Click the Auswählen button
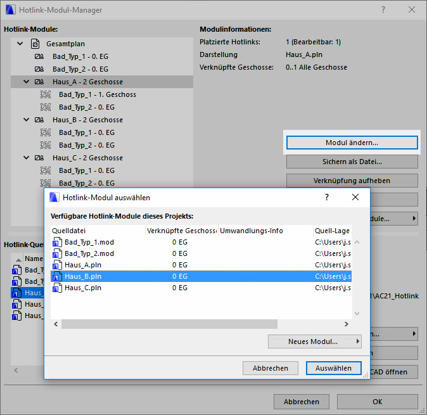427x415 pixels. tap(334, 368)
